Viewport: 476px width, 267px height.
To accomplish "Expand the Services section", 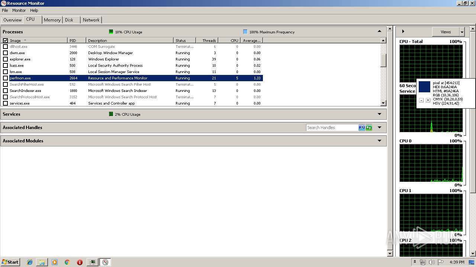I will pyautogui.click(x=379, y=114).
